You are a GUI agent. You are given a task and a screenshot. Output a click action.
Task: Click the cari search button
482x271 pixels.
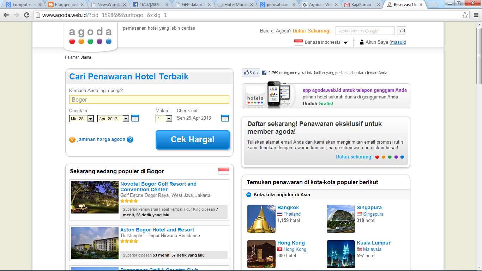point(402,31)
